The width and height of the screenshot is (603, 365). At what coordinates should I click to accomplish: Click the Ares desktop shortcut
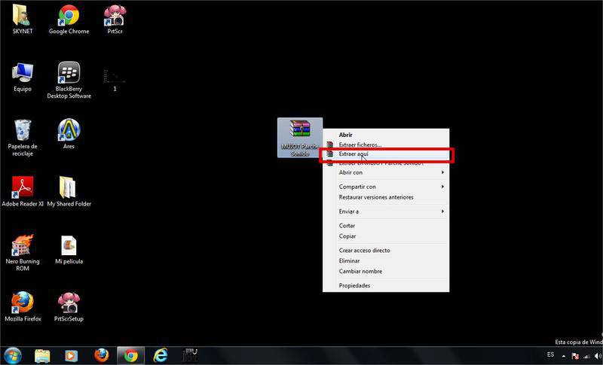tap(69, 130)
